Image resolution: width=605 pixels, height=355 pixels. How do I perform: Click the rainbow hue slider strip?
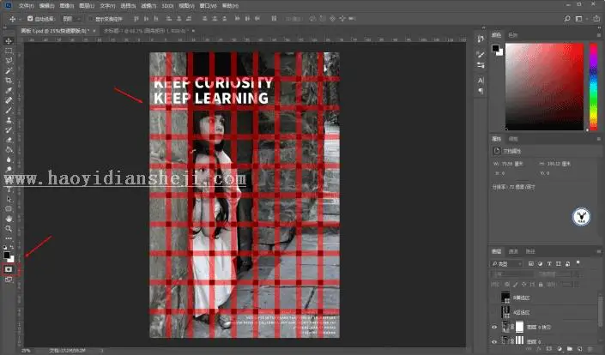[x=594, y=87]
